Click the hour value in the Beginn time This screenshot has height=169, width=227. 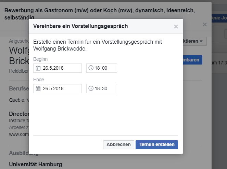97,68
